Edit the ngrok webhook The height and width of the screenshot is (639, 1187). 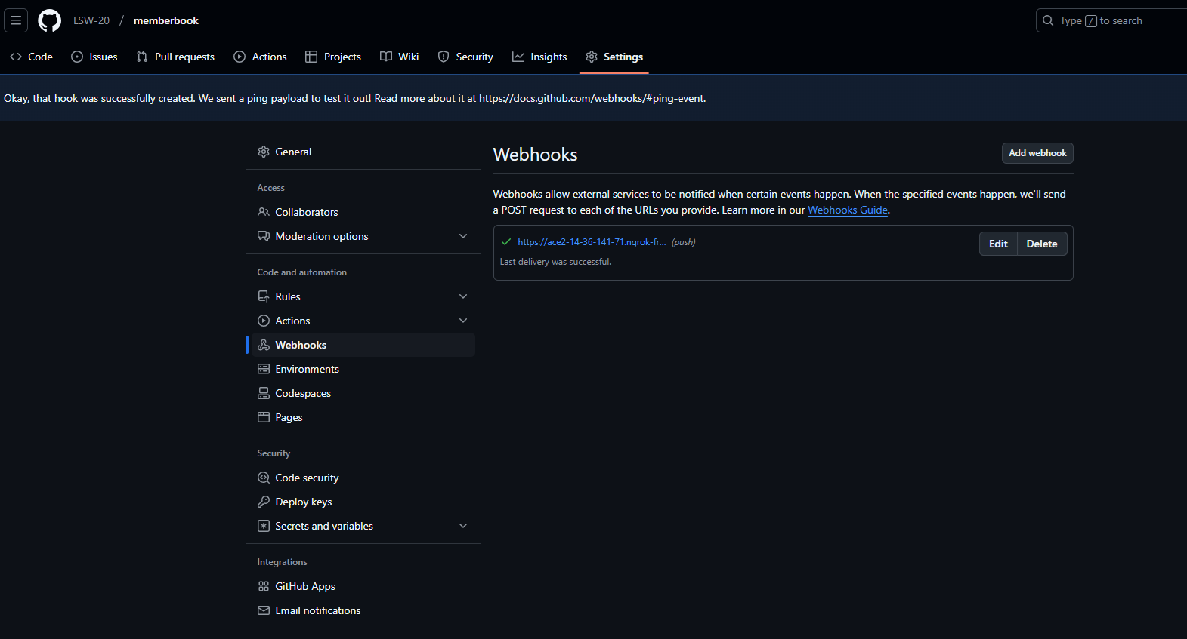pyautogui.click(x=998, y=244)
